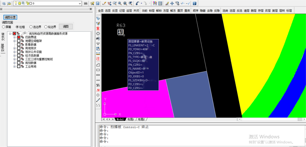Switch to the 布局1 layout tab
This screenshot has height=147, width=306.
pyautogui.click(x=131, y=120)
